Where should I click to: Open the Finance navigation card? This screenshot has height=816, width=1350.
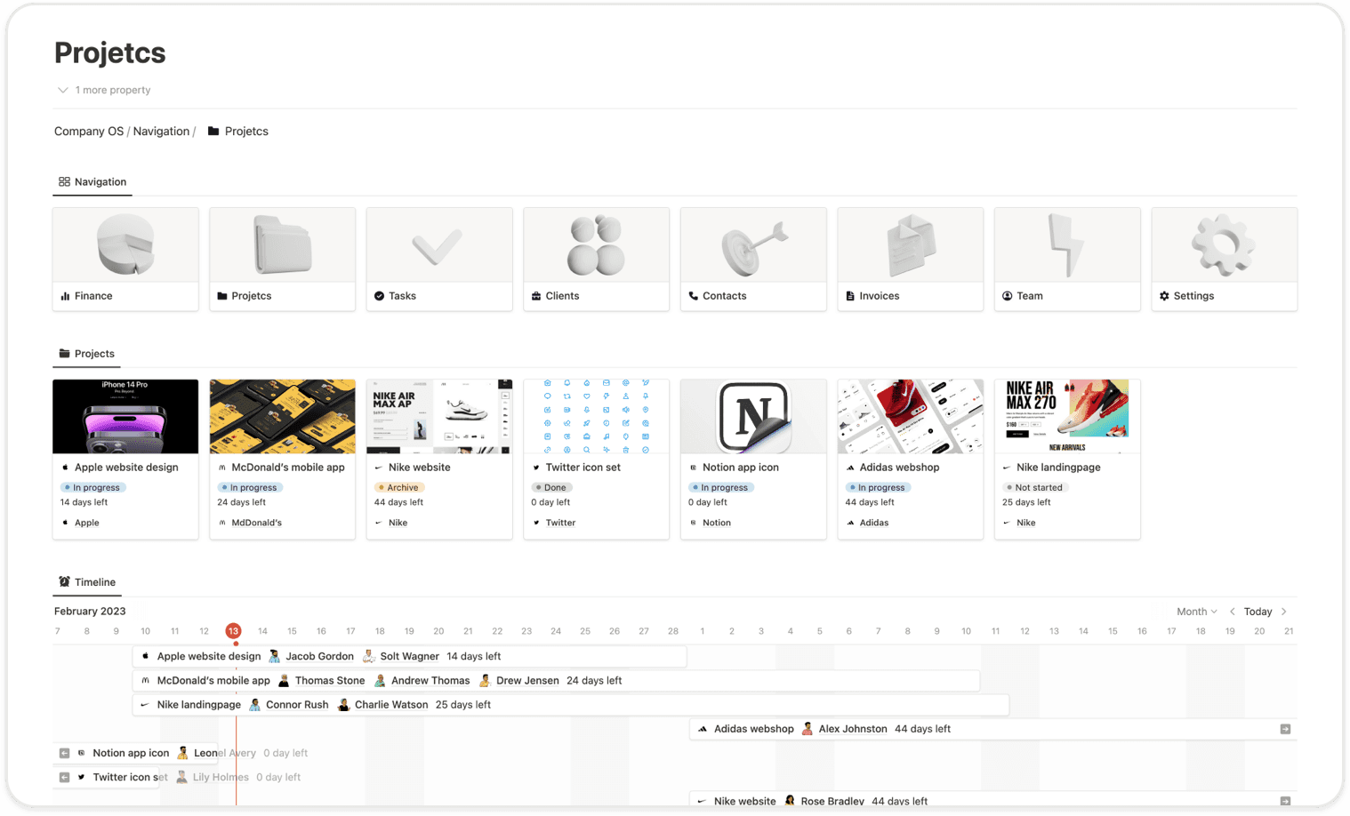click(x=125, y=259)
